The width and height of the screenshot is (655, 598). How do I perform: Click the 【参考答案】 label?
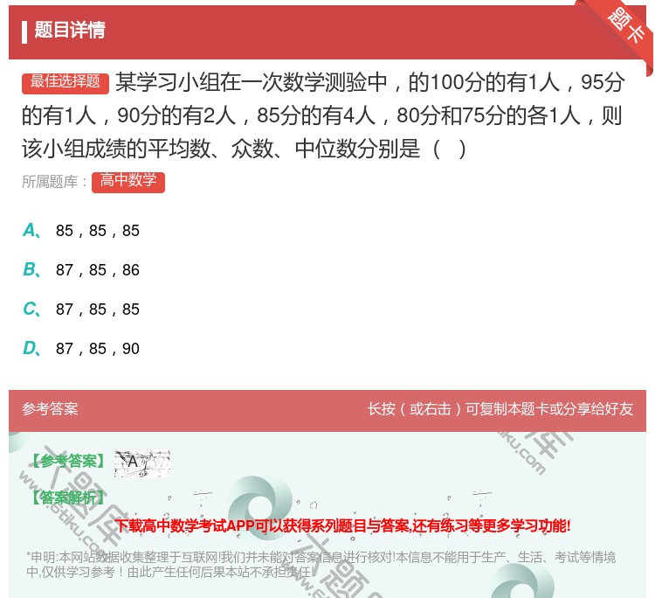69,462
